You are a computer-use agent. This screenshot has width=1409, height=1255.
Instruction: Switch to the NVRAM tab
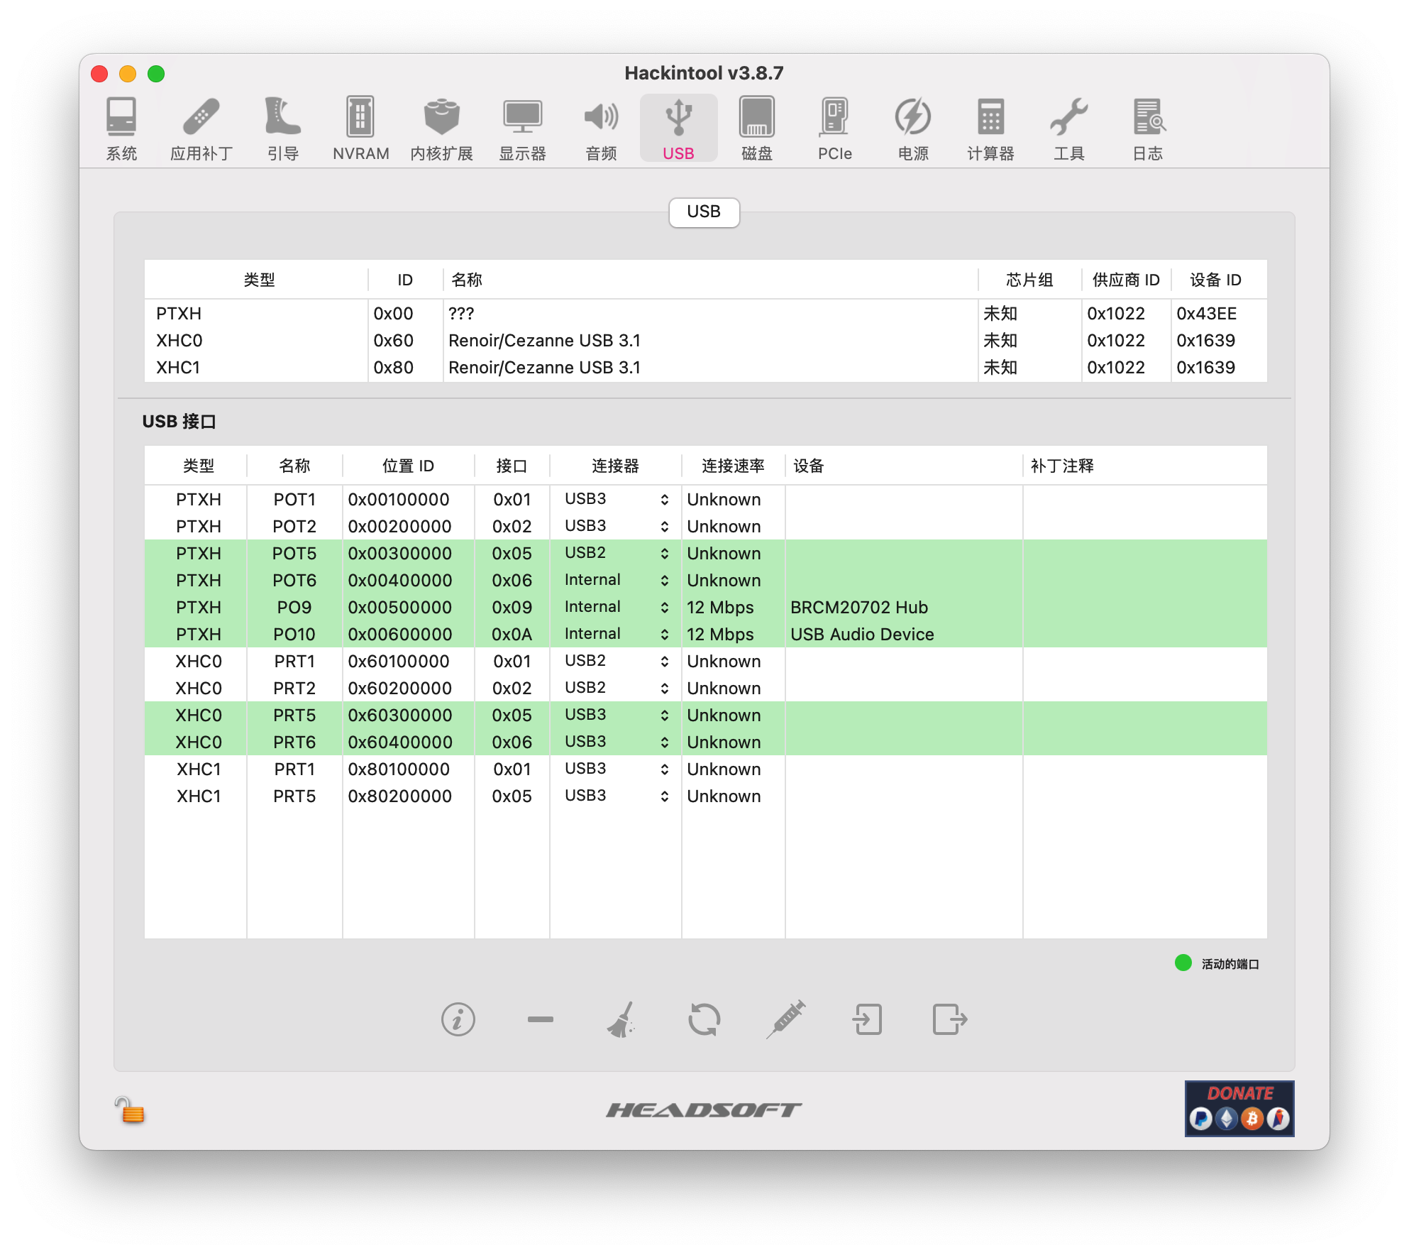[x=360, y=129]
